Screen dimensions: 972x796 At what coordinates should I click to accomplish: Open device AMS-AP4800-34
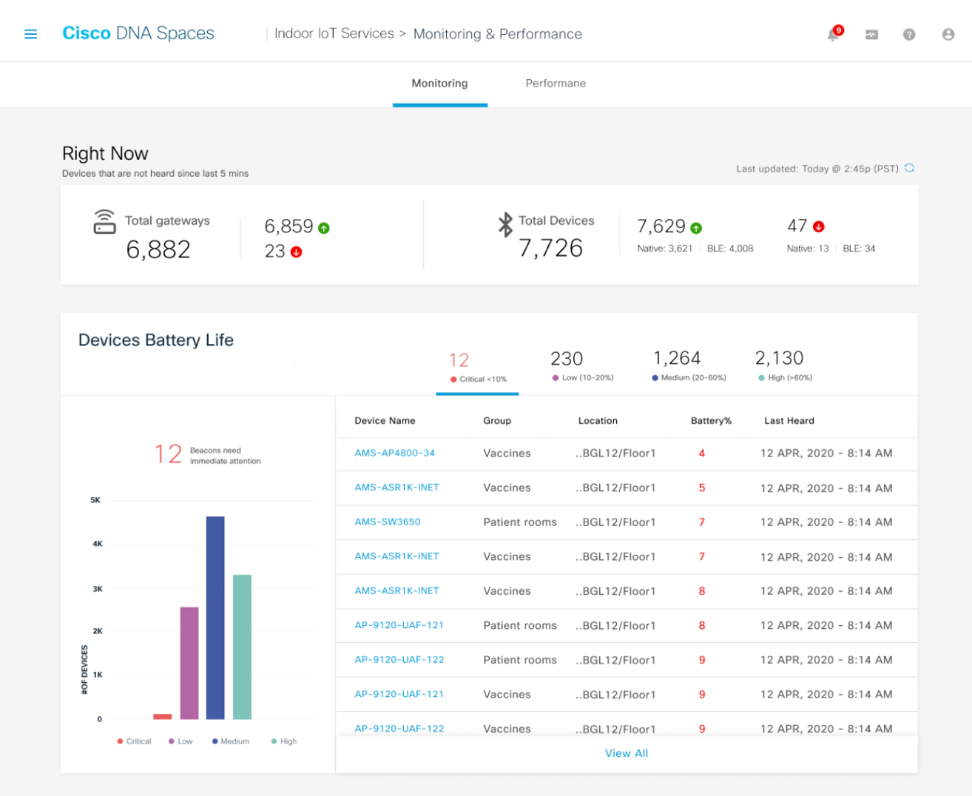pyautogui.click(x=394, y=453)
